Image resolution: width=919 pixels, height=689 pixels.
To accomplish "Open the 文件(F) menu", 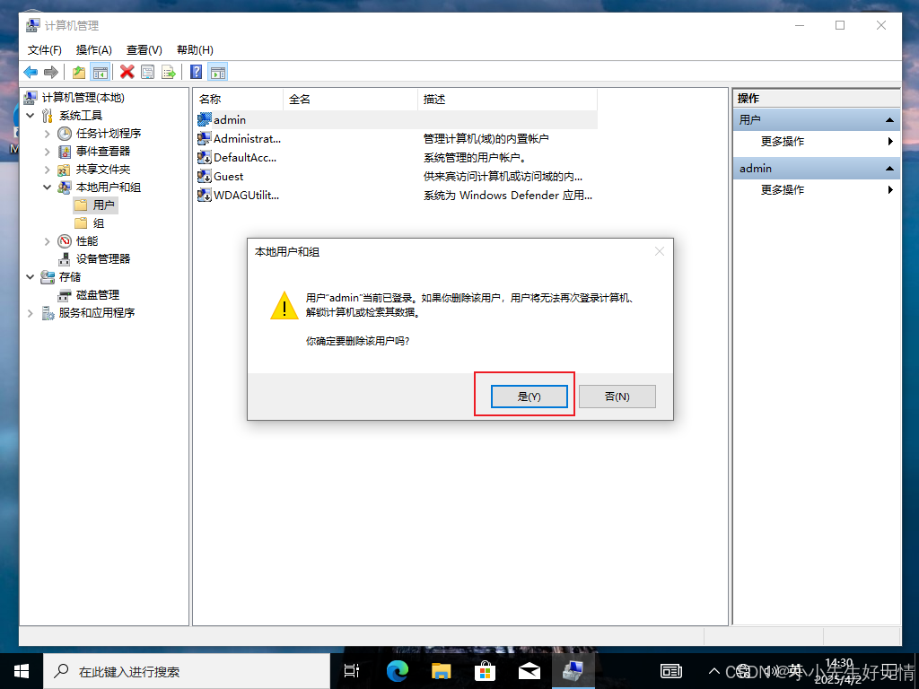I will [45, 50].
